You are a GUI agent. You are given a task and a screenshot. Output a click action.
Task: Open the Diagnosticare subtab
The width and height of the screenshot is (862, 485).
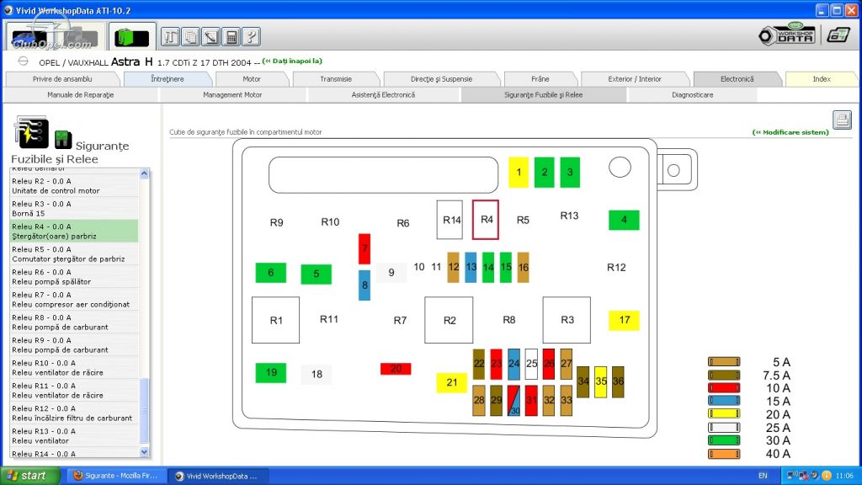(x=692, y=95)
